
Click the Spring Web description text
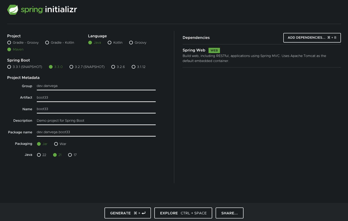(x=254, y=58)
